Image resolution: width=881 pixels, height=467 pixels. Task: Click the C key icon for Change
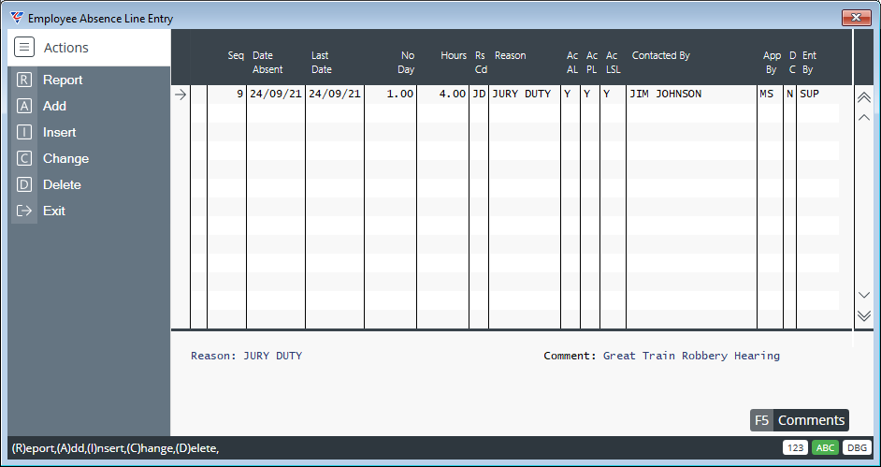click(24, 158)
